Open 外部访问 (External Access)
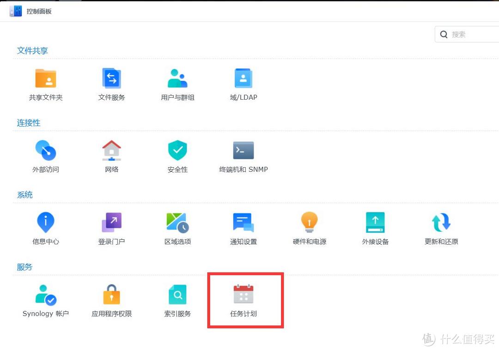The width and height of the screenshot is (499, 351). tap(45, 156)
